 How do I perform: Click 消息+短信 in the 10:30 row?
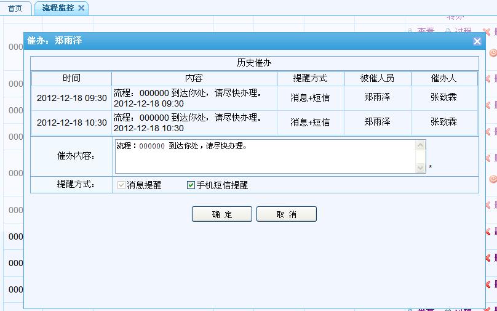click(x=310, y=122)
